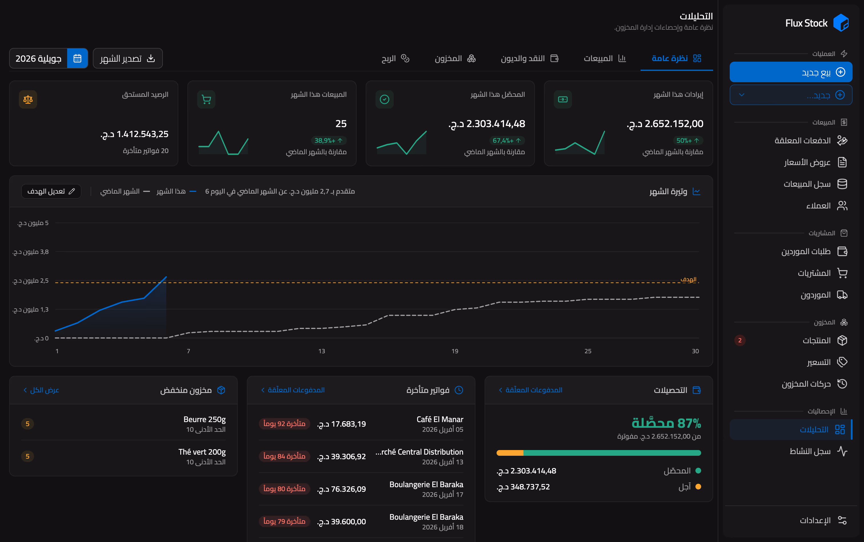Click the بيع جديد (new sale) button
The image size is (864, 542).
(x=791, y=72)
